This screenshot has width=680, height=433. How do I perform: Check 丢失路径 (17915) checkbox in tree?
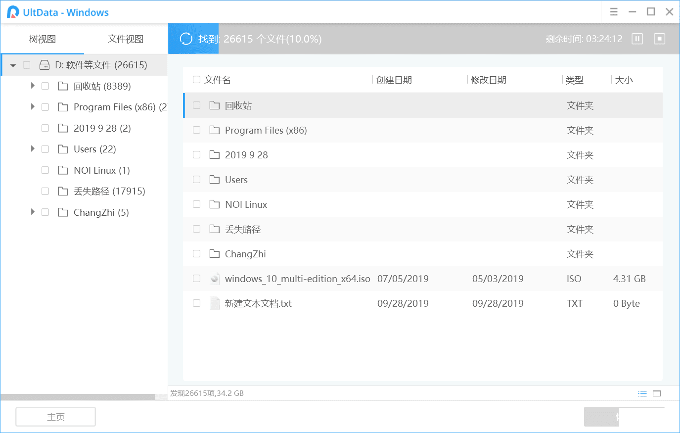(45, 191)
